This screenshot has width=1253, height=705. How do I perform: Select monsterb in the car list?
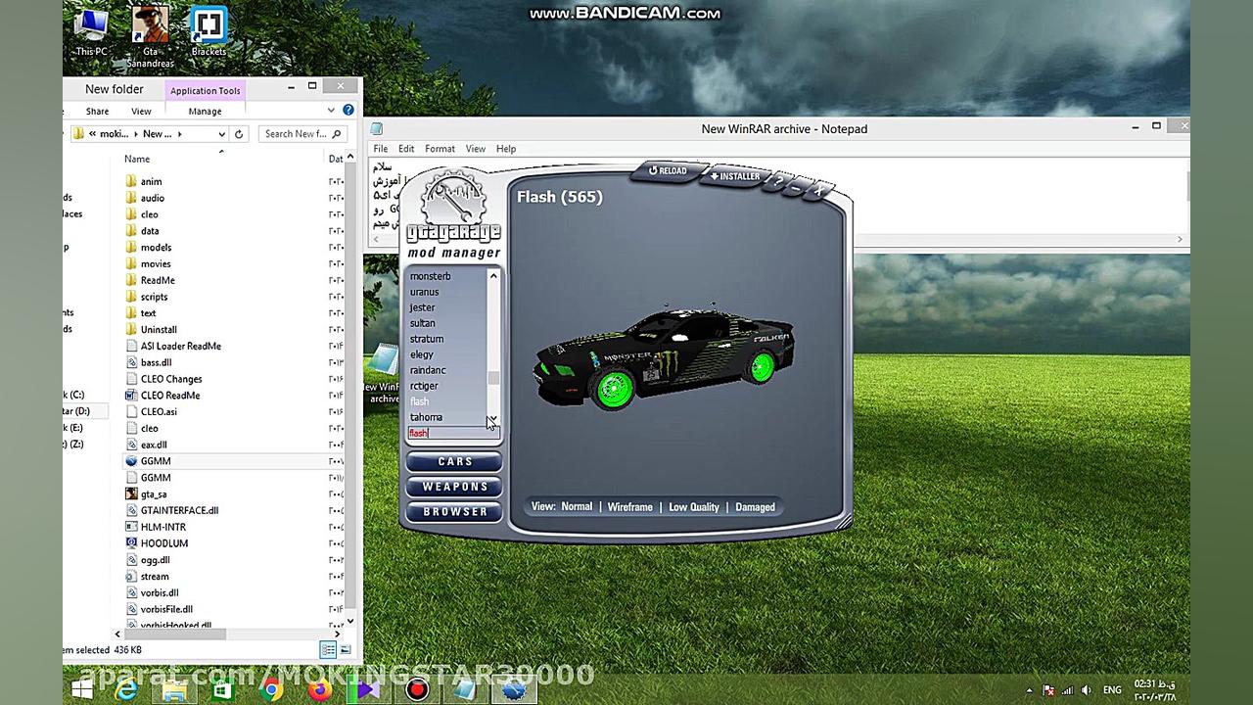[x=430, y=276]
